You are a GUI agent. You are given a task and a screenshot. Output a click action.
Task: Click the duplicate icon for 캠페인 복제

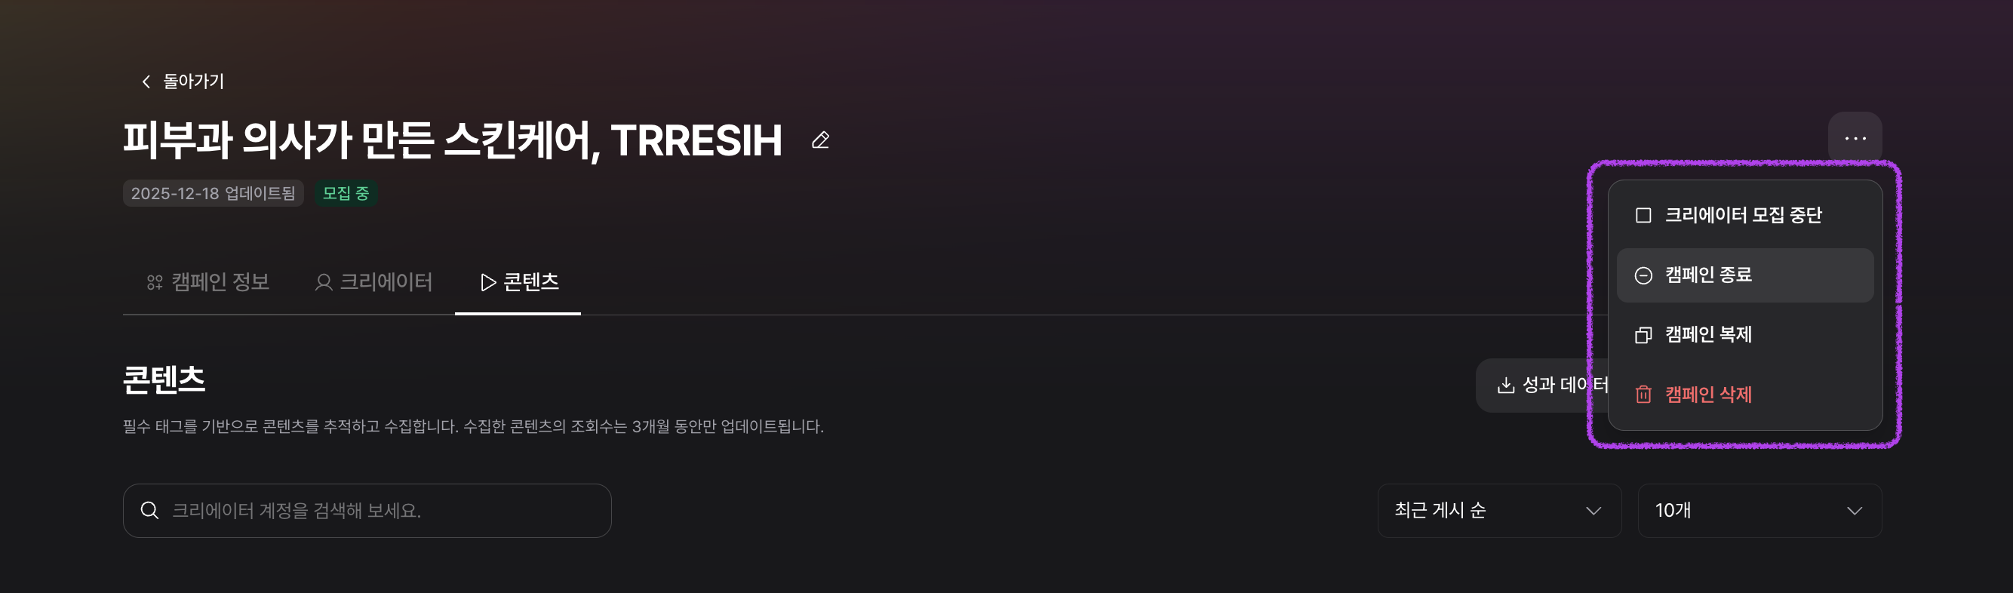tap(1643, 335)
